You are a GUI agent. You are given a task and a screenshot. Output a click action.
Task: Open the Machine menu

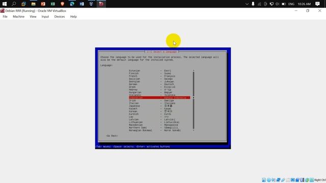point(18,17)
